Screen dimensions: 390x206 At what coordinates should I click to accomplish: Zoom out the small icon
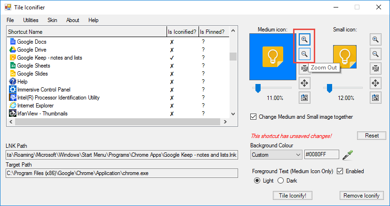tap(375, 54)
